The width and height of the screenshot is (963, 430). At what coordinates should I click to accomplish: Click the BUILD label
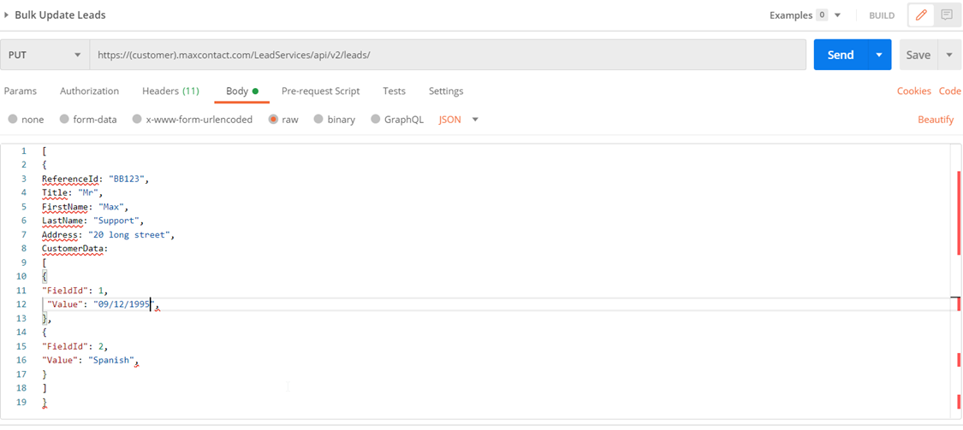pyautogui.click(x=882, y=15)
